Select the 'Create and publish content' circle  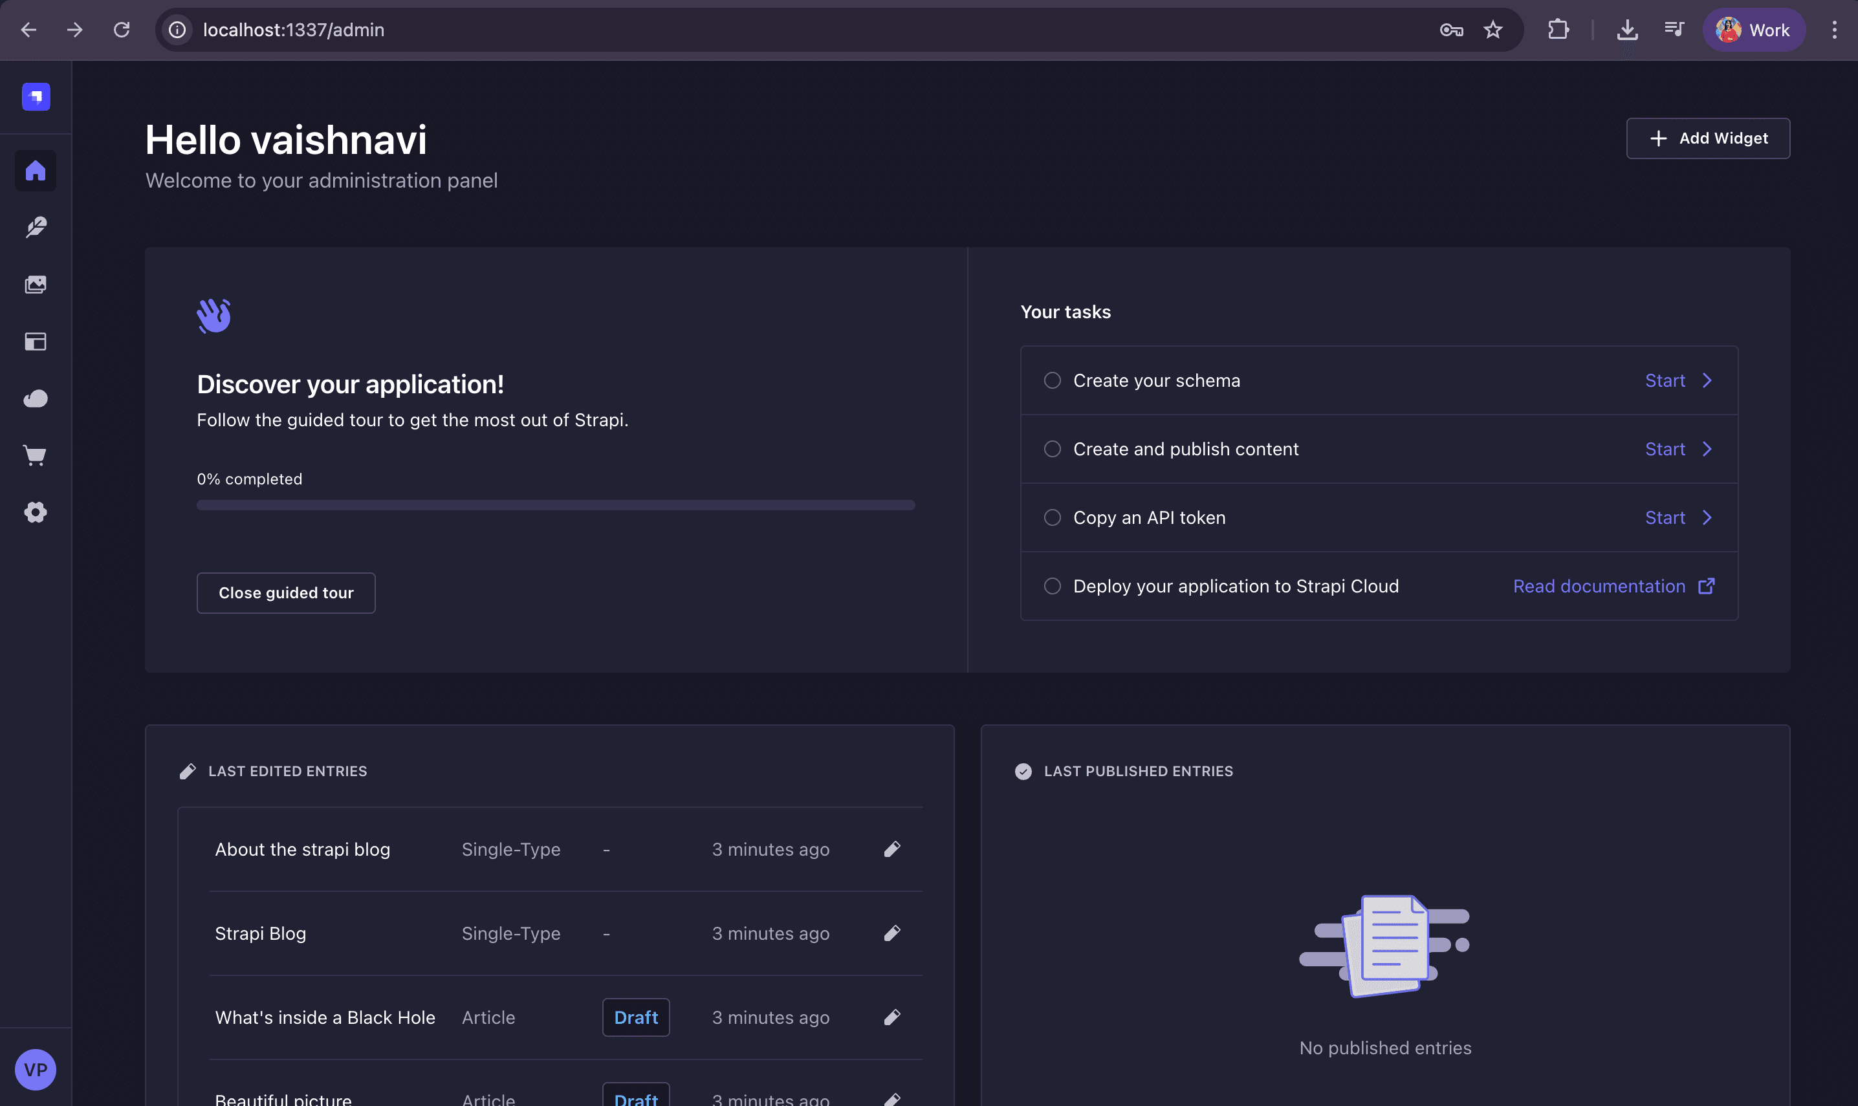pyautogui.click(x=1052, y=448)
